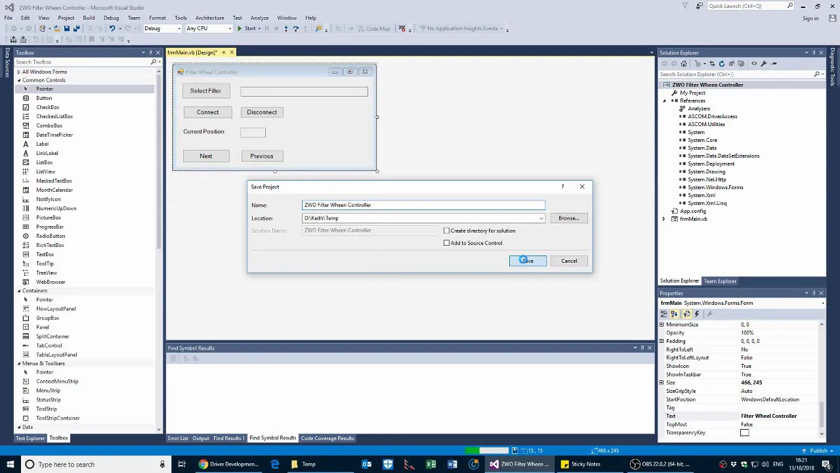Click the wrench Properties icon in Solution Explorer

(x=764, y=64)
